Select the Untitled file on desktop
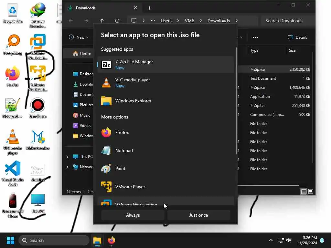The image size is (331, 248). [37, 173]
